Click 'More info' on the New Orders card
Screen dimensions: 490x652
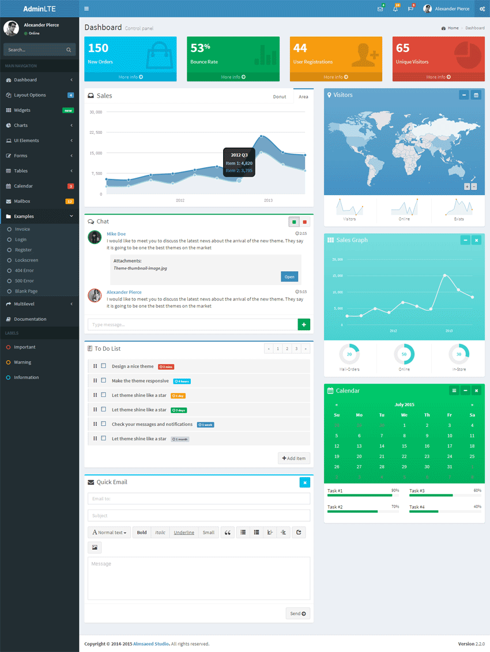point(130,77)
